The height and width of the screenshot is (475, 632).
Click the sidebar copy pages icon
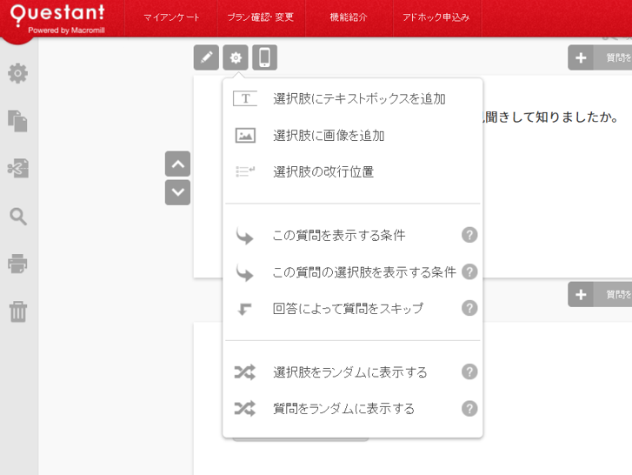18,121
